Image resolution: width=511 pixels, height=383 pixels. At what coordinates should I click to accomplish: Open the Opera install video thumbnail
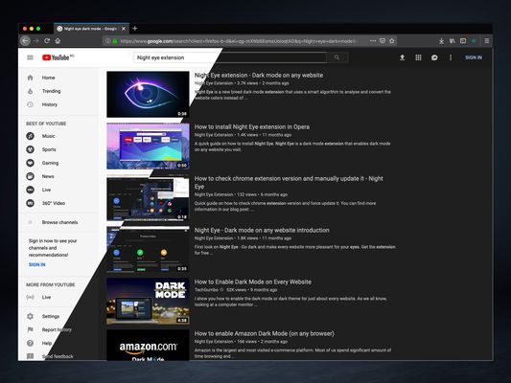[x=148, y=146]
